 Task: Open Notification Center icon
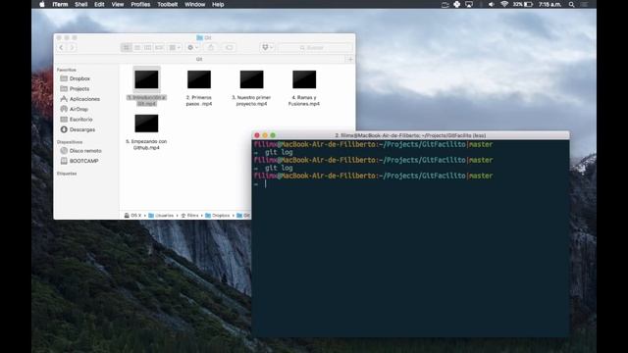pos(585,4)
